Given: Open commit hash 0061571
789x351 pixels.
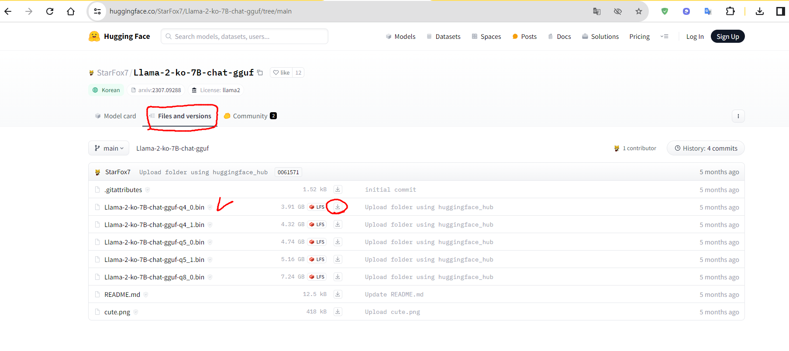Looking at the screenshot, I should (x=288, y=172).
